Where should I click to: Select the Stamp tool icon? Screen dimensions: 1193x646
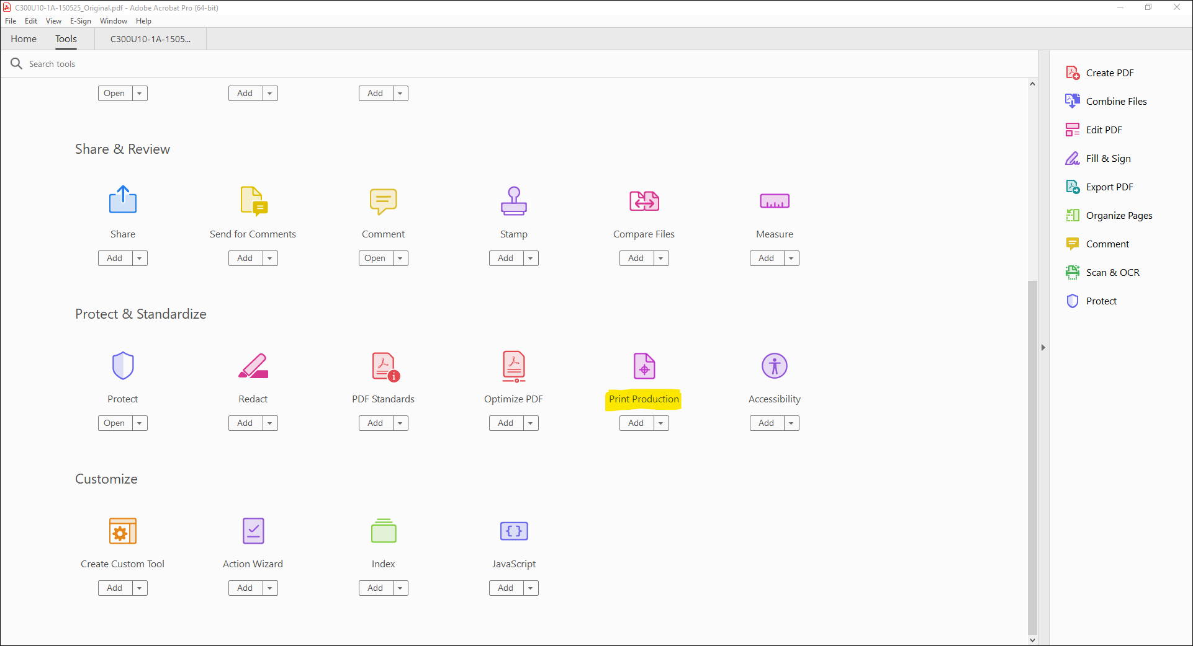(514, 201)
